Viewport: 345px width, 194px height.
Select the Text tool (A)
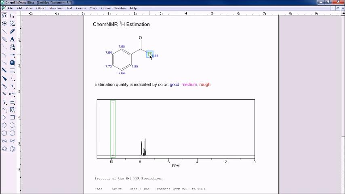pos(12,39)
